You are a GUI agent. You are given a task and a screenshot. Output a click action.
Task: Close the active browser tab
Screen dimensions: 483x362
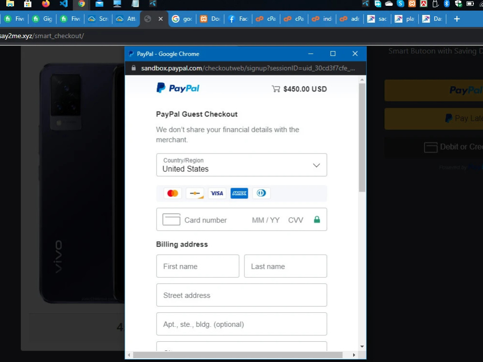click(x=160, y=19)
